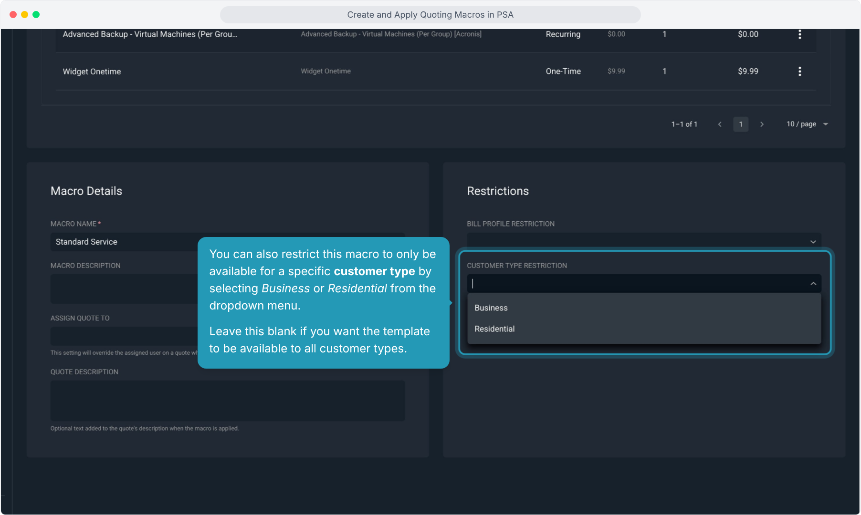The height and width of the screenshot is (515, 861).
Task: Click the macOS yellow minimize button
Action: coord(24,15)
